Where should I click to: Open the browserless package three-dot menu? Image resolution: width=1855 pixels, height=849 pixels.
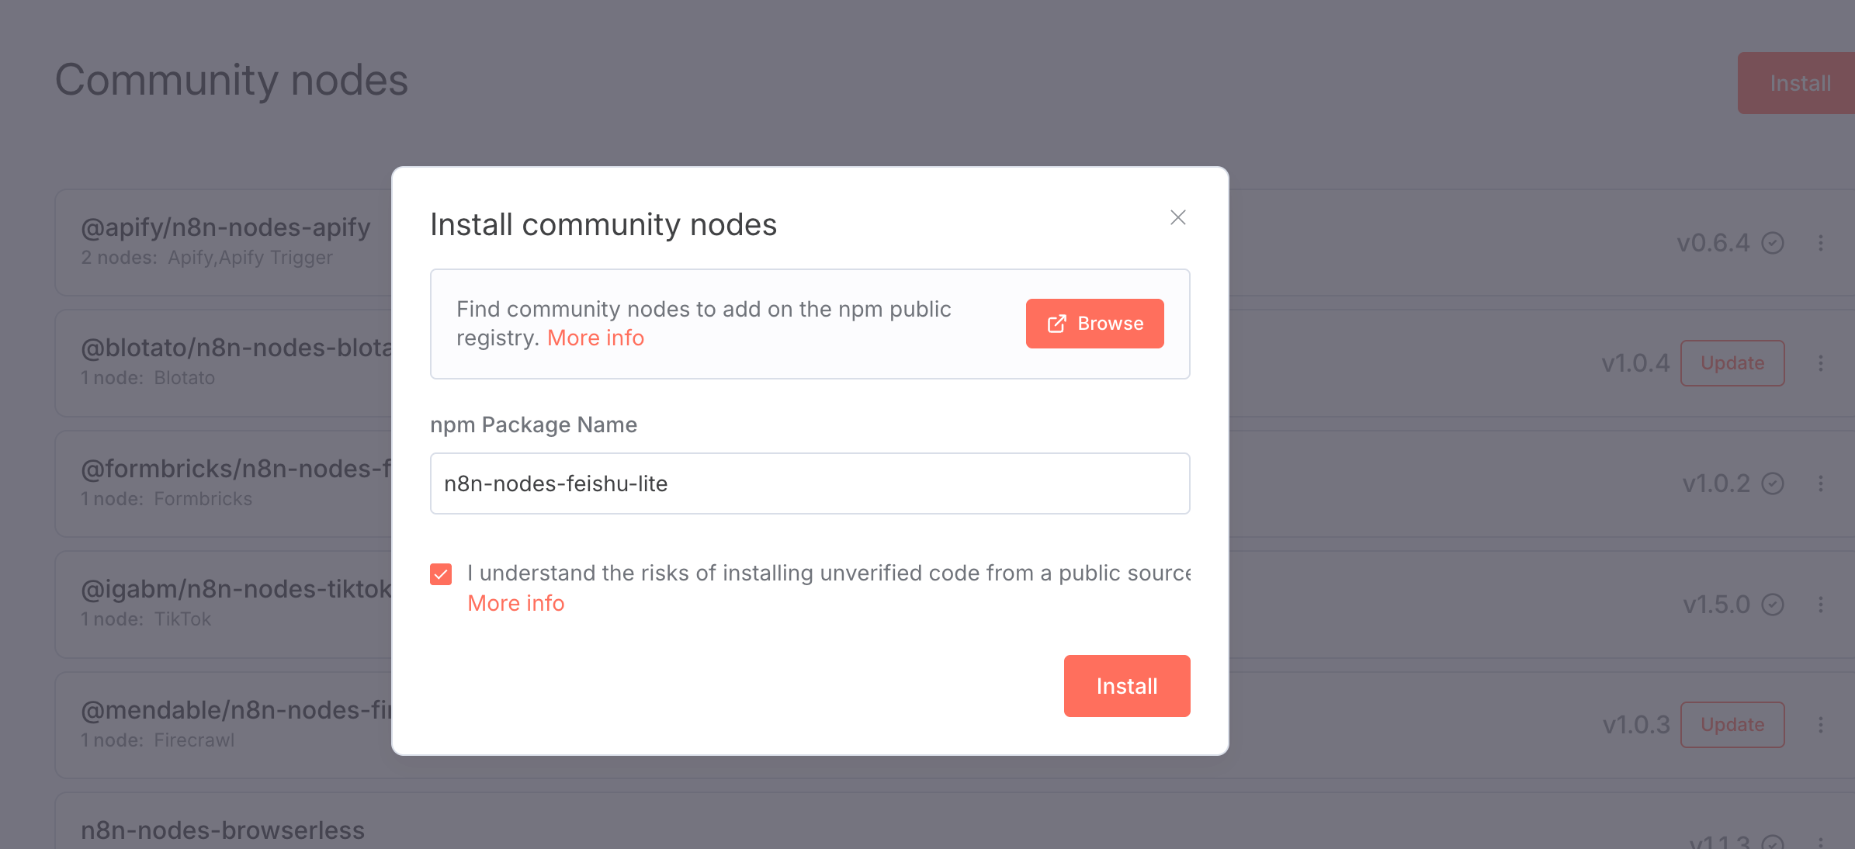click(1820, 841)
